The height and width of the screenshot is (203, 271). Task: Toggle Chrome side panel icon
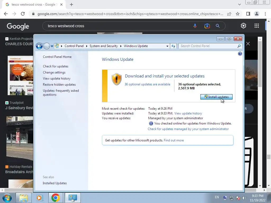click(x=248, y=14)
